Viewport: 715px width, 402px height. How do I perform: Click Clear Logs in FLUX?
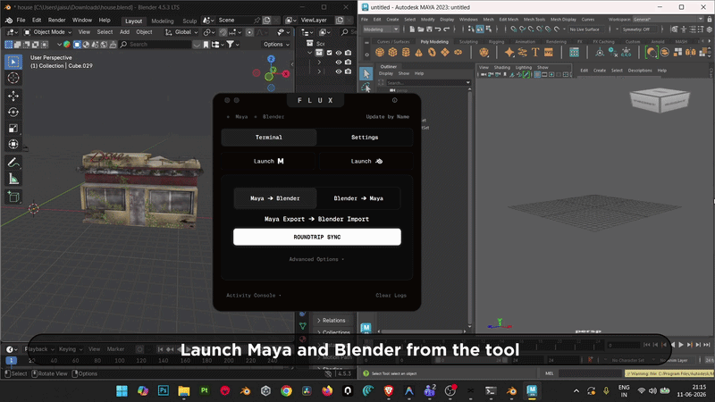click(391, 296)
